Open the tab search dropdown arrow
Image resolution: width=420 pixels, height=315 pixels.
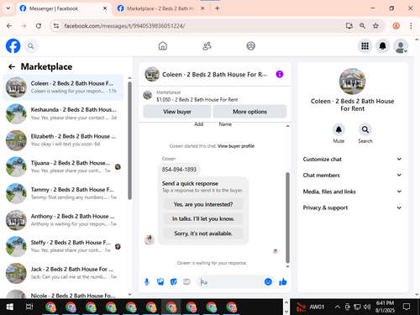pos(8,8)
